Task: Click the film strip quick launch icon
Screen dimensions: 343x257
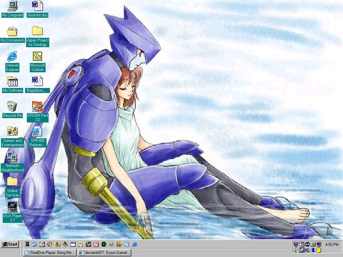Action: click(x=27, y=244)
